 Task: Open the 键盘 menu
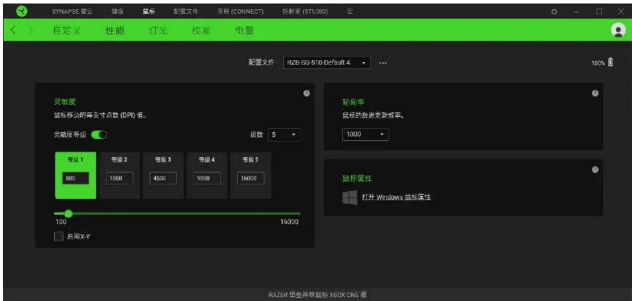[117, 11]
